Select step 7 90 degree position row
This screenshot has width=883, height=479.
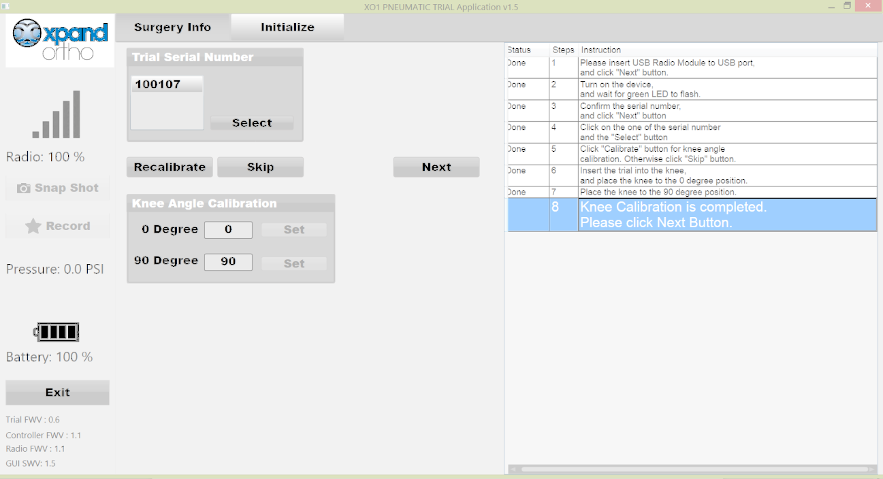point(692,193)
